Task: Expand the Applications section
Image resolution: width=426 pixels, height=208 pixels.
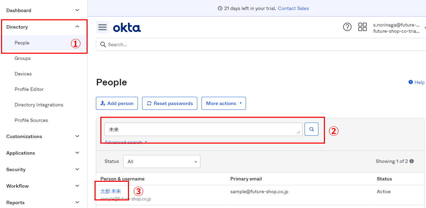Action: coord(43,153)
